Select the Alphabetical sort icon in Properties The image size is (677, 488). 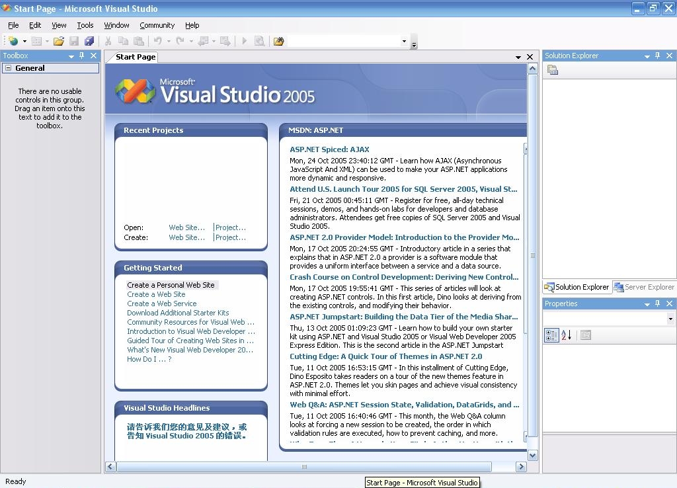(x=567, y=335)
